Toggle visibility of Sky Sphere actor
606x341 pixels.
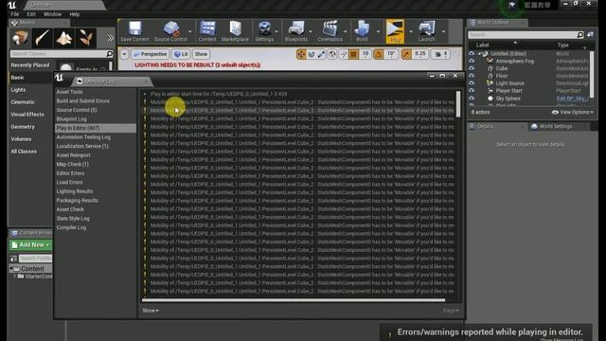point(472,99)
